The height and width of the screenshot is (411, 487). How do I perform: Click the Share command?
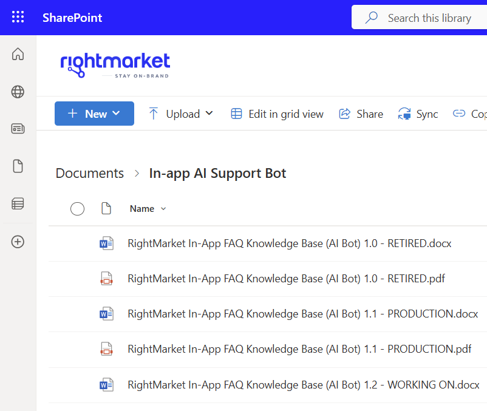361,114
